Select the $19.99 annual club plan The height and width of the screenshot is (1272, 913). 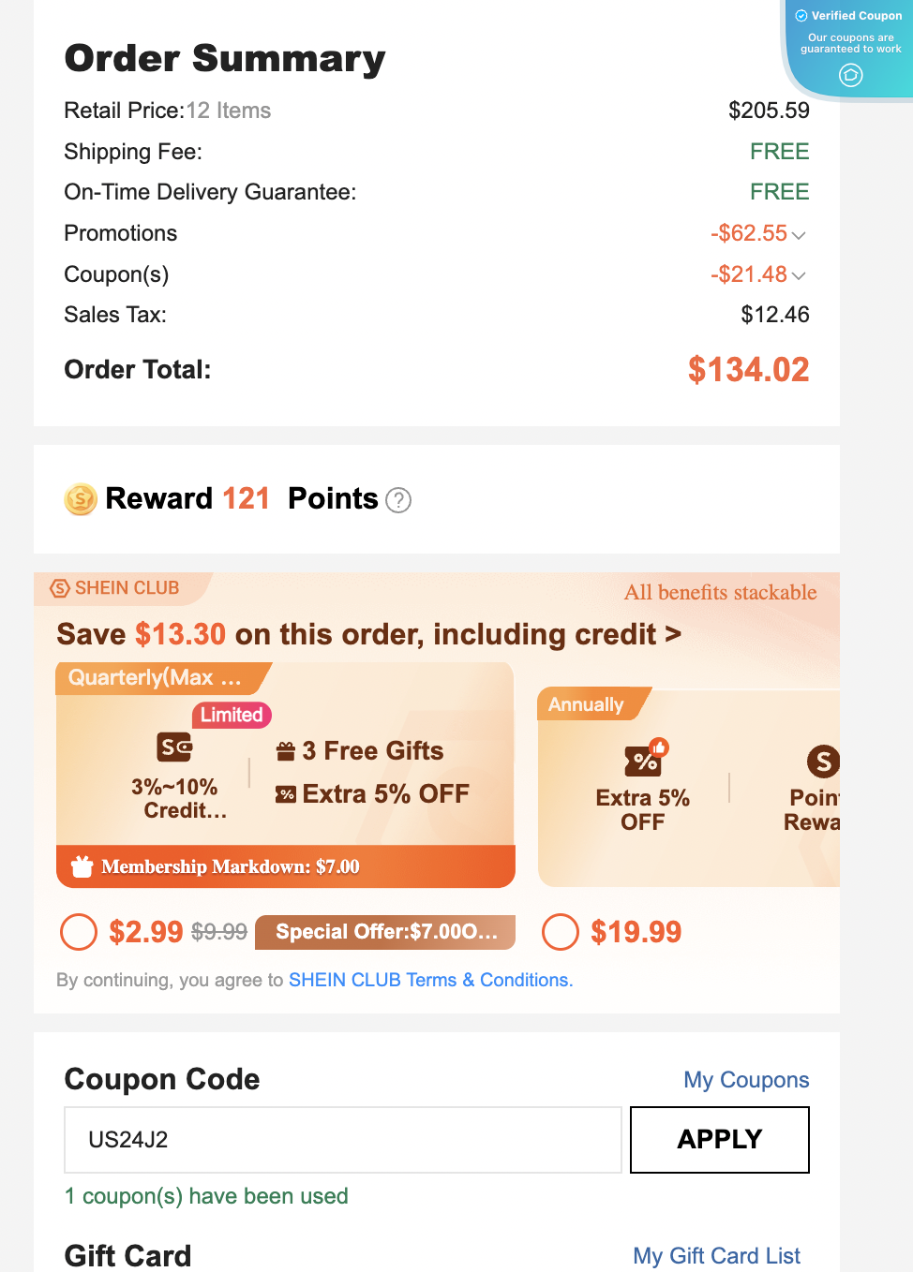pos(561,932)
